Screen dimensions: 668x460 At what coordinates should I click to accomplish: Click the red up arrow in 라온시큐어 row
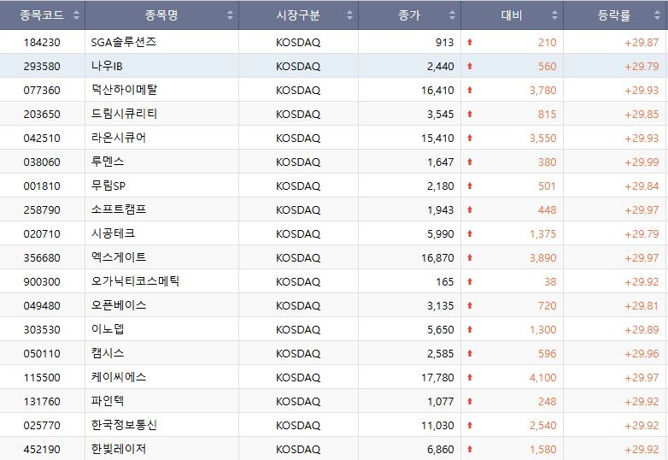pyautogui.click(x=470, y=138)
